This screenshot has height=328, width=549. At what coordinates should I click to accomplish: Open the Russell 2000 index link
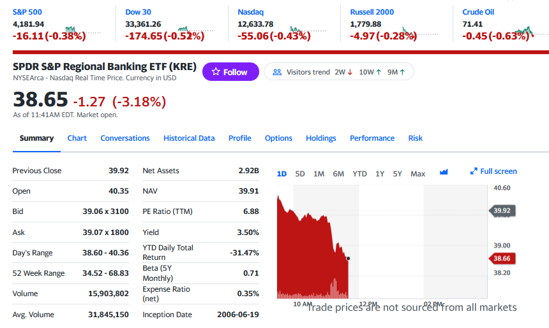pyautogui.click(x=372, y=12)
